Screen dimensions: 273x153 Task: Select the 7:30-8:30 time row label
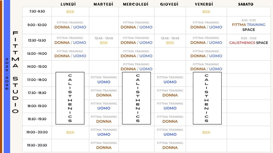point(37,11)
